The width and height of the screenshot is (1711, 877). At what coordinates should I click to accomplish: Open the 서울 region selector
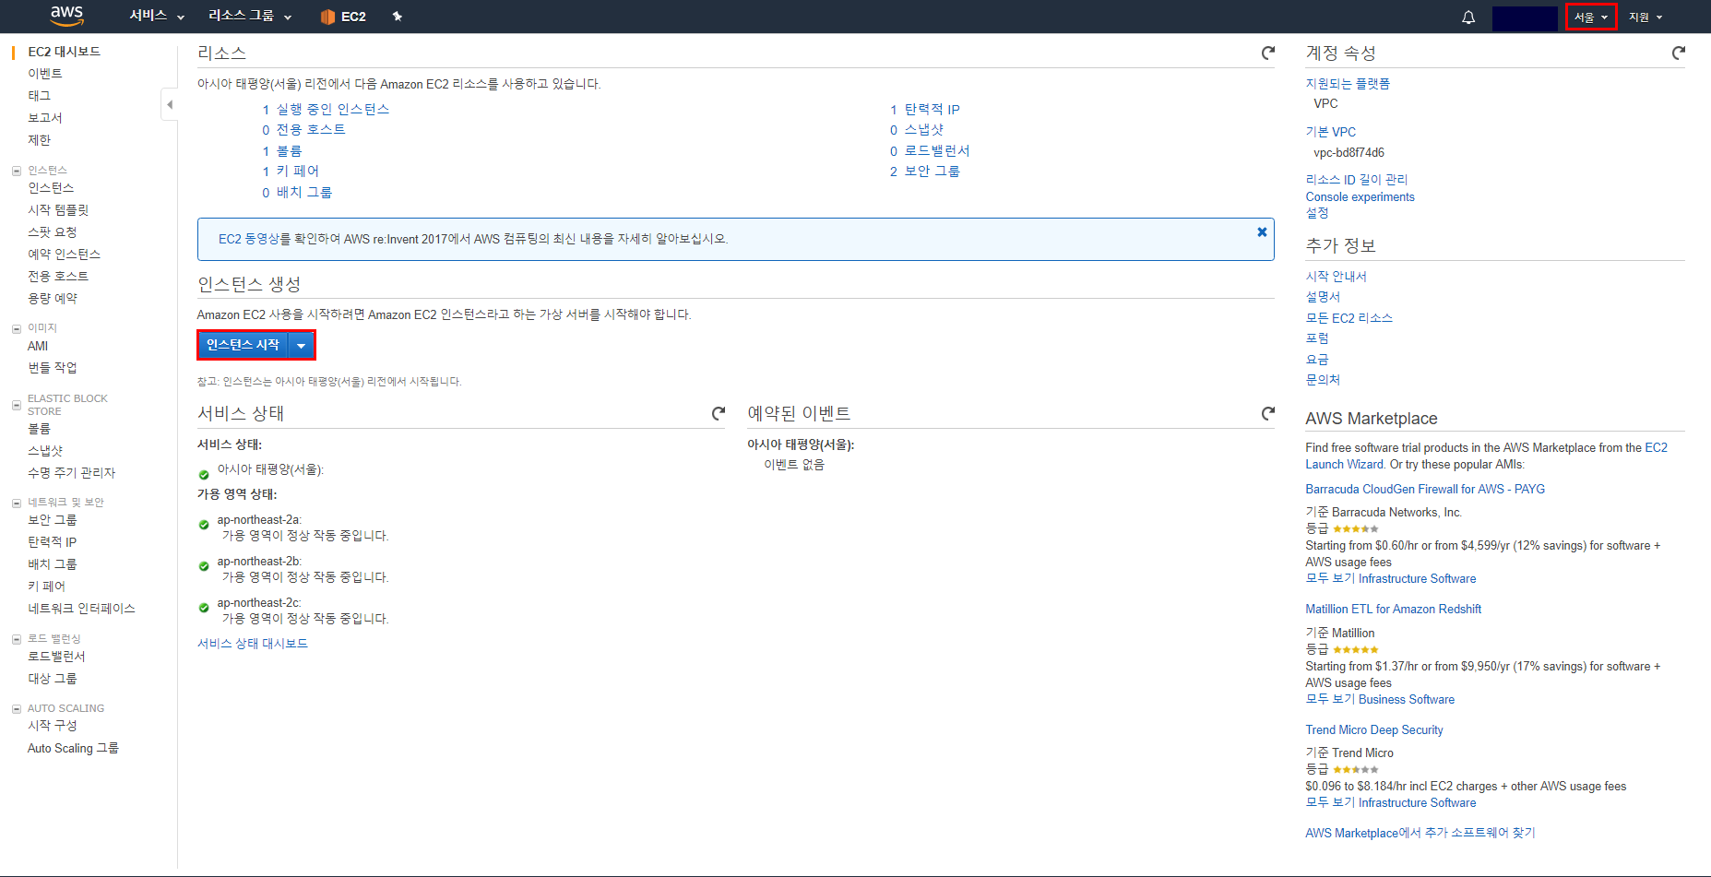point(1591,17)
